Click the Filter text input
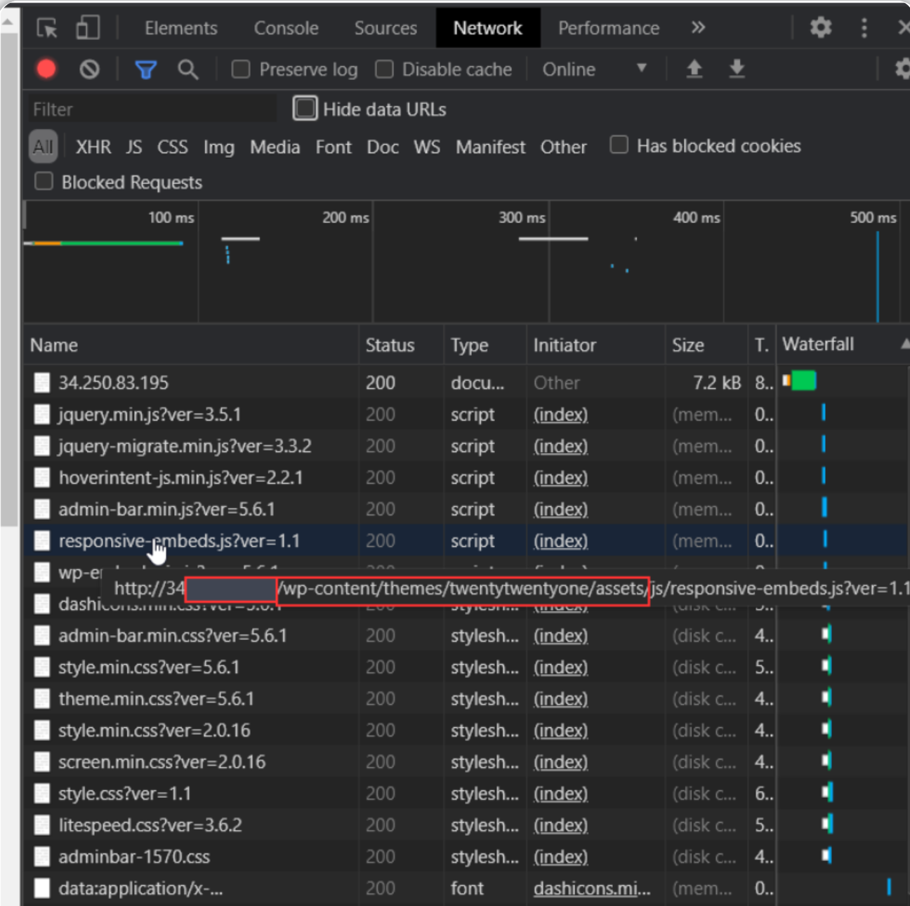This screenshot has width=910, height=906. tap(152, 109)
